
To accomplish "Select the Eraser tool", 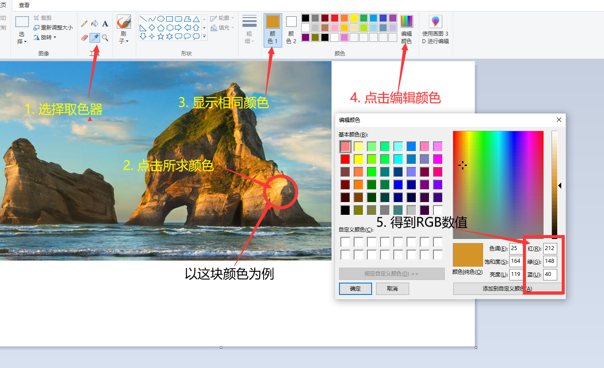I will (84, 37).
